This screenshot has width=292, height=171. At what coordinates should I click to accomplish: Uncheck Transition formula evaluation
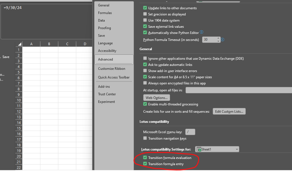pyautogui.click(x=145, y=158)
